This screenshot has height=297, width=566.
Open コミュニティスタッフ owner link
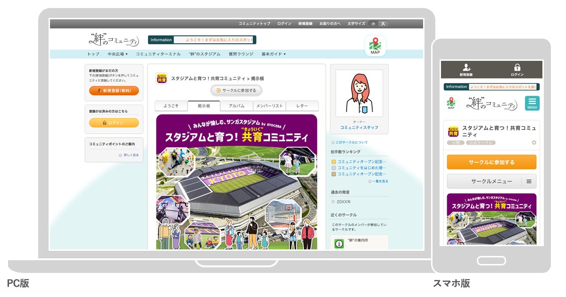tap(359, 127)
